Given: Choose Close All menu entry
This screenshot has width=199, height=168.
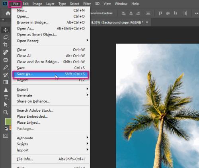Looking at the screenshot, I should 51,55.
